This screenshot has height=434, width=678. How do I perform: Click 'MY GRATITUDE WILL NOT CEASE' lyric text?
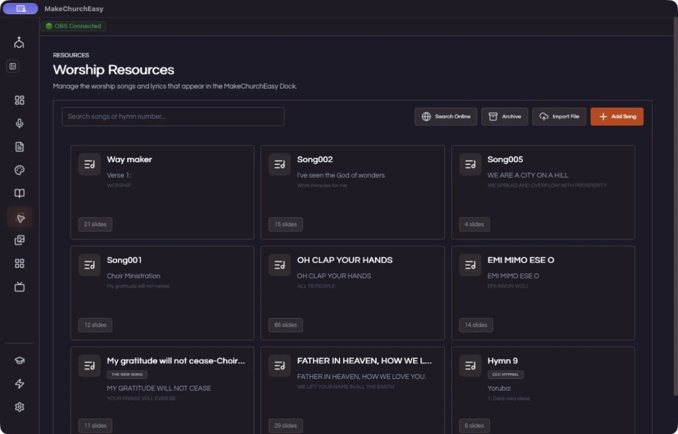(159, 389)
